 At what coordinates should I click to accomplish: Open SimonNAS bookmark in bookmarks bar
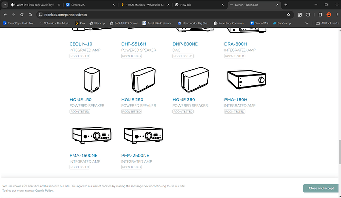click(x=259, y=23)
